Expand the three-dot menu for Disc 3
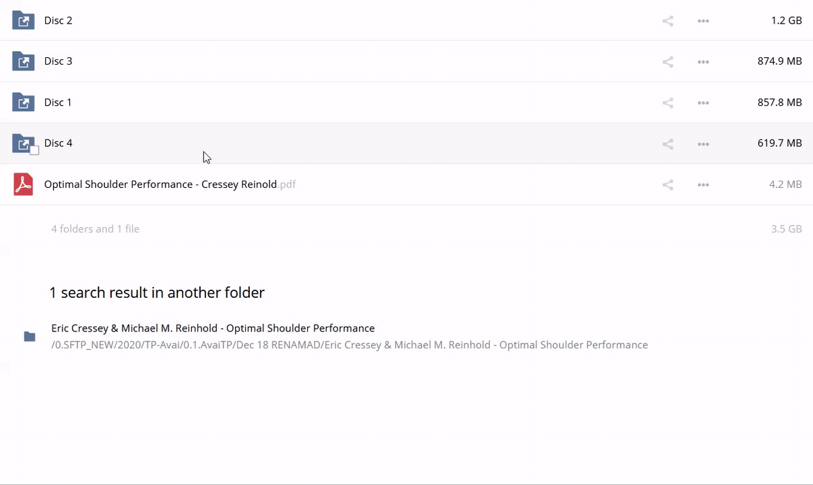The width and height of the screenshot is (813, 485). 703,62
